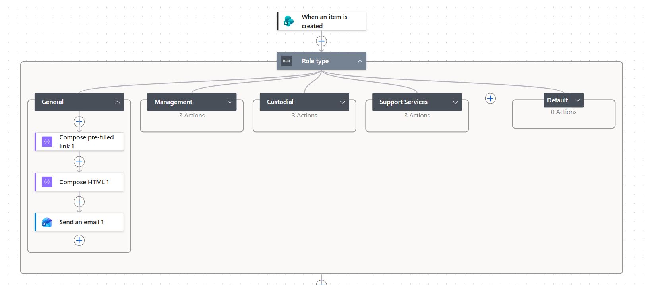Collapse the General case
The width and height of the screenshot is (650, 285).
pyautogui.click(x=117, y=102)
